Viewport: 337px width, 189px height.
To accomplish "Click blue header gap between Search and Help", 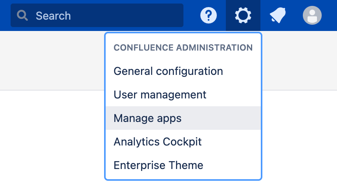I will [x=191, y=16].
